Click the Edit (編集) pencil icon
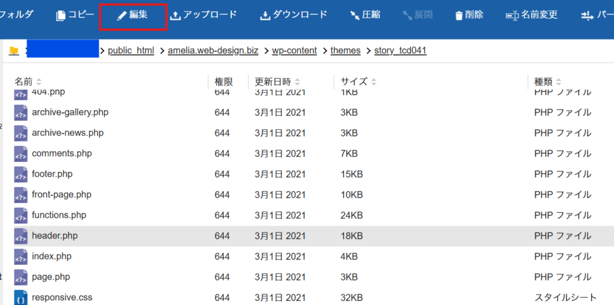Image resolution: width=614 pixels, height=305 pixels. [x=122, y=15]
